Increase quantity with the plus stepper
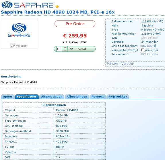This screenshot has height=160, width=165. (65, 48)
